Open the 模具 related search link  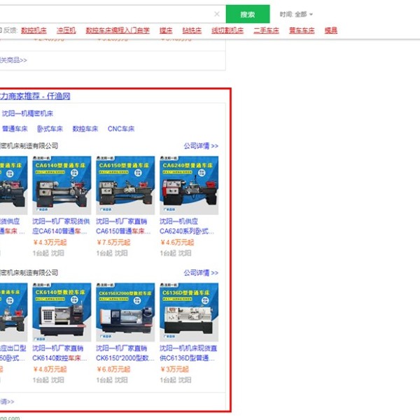(331, 30)
